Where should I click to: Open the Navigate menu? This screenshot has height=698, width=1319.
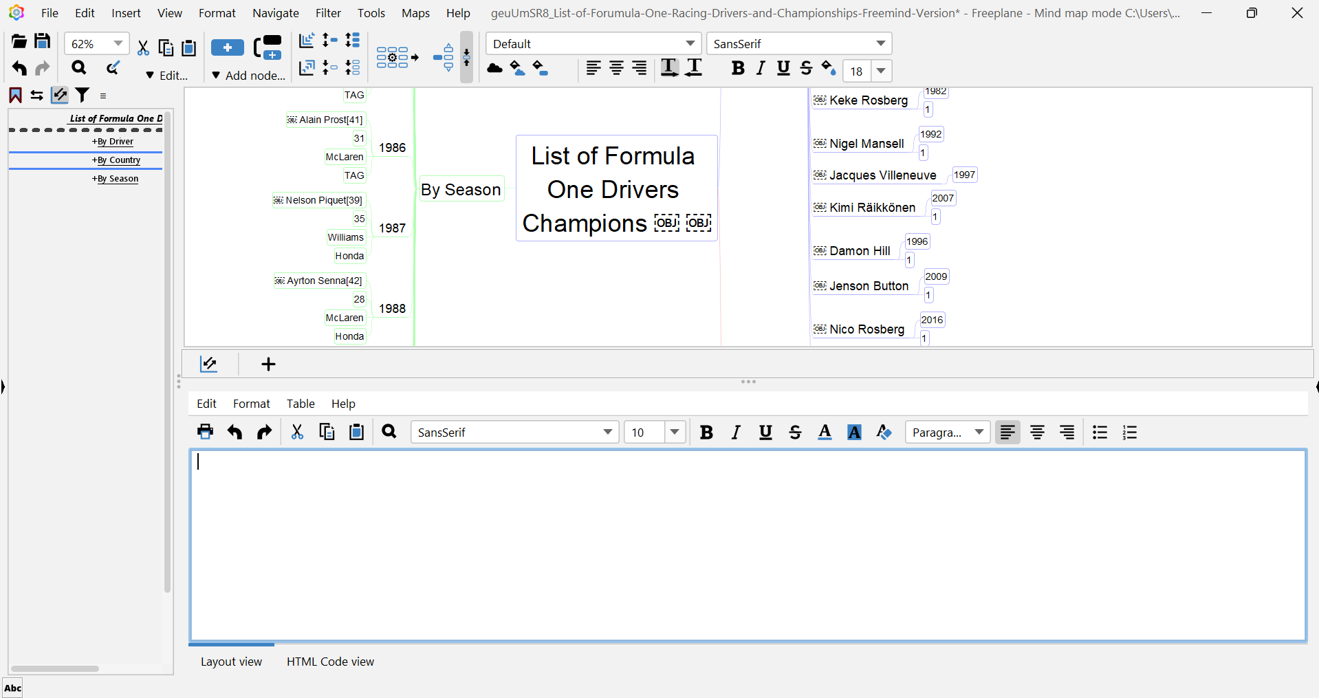tap(276, 13)
